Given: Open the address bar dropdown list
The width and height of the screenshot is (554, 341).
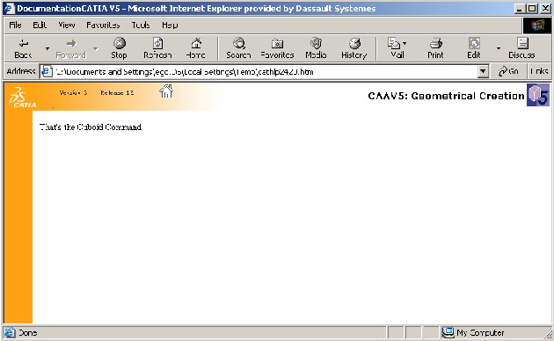Looking at the screenshot, I should point(483,72).
